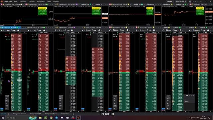The height and width of the screenshot is (120, 213).
Task: Click info icon in active MASKUSDT order book toolbar
Action: pos(18,30)
